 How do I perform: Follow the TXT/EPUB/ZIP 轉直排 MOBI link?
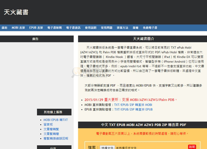(x=133, y=105)
